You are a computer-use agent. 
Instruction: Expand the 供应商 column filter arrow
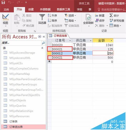91,41
